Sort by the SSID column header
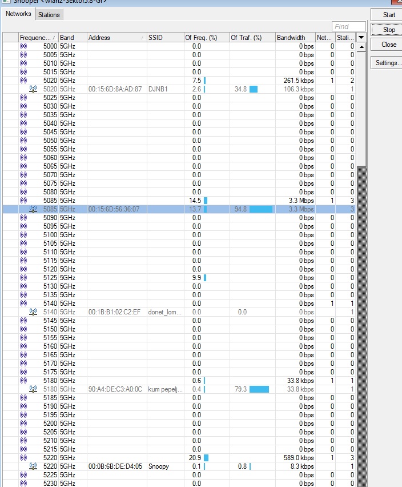Screen dimensions: 402x487 tap(165, 38)
